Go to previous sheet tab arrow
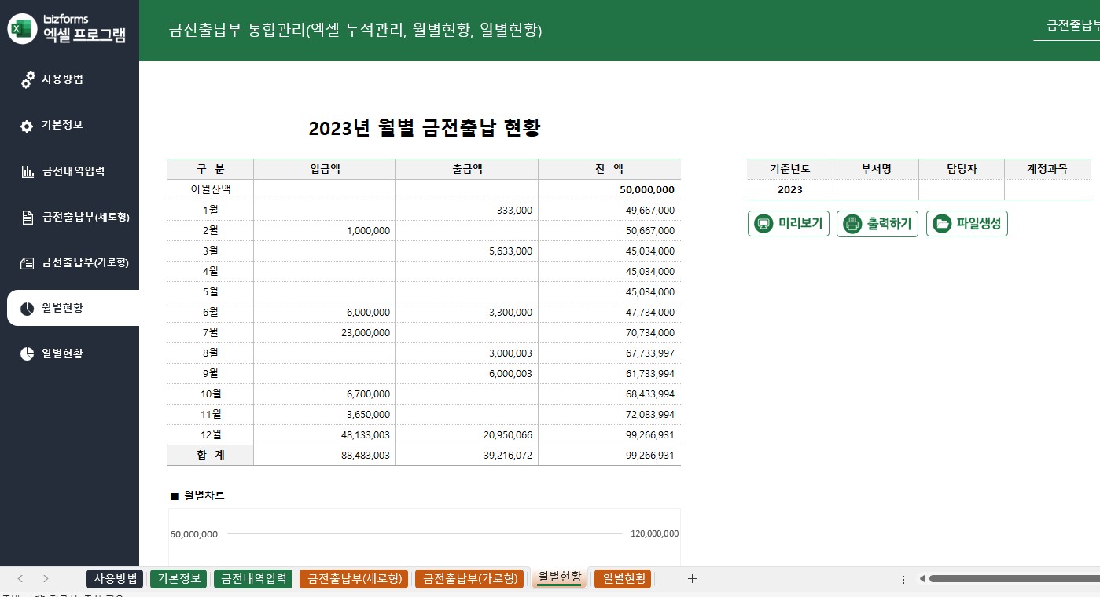Screen dimensions: 1100x597 [x=20, y=579]
